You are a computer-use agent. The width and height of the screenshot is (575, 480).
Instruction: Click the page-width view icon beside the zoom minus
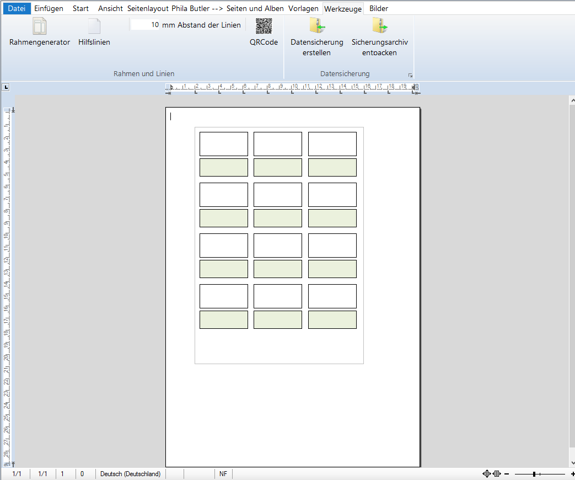496,474
